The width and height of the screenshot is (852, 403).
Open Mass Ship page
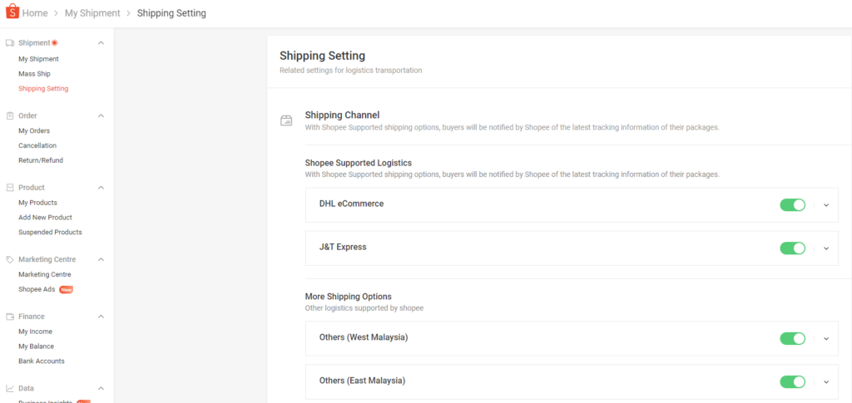(34, 74)
